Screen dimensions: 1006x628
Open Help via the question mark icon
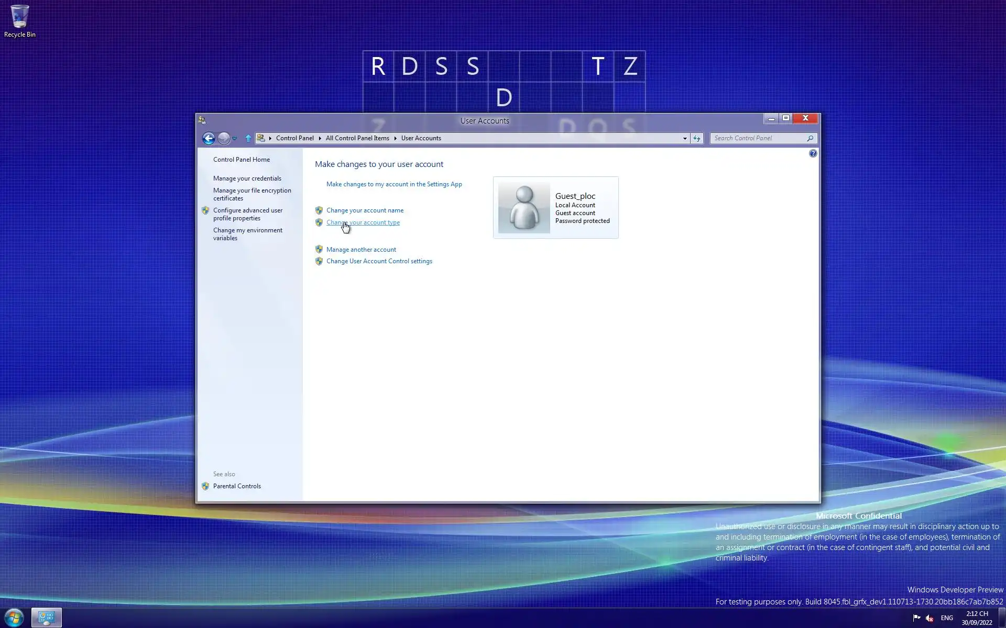(x=813, y=153)
